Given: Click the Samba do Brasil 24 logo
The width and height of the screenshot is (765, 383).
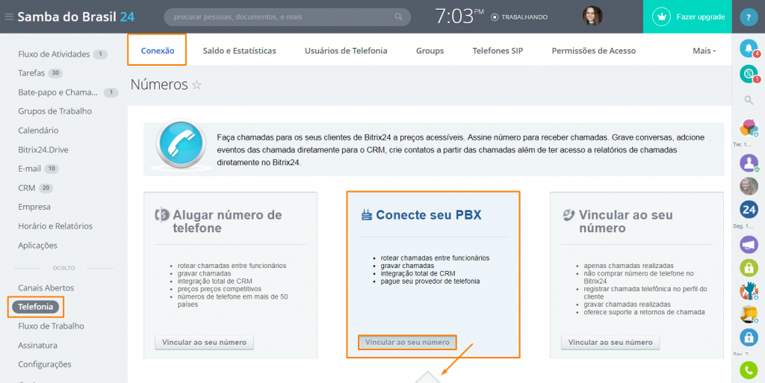Looking at the screenshot, I should coord(76,17).
